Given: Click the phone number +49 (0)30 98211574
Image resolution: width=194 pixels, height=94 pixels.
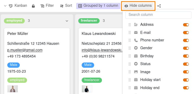Looking at the screenshot, I should (x=98, y=57).
